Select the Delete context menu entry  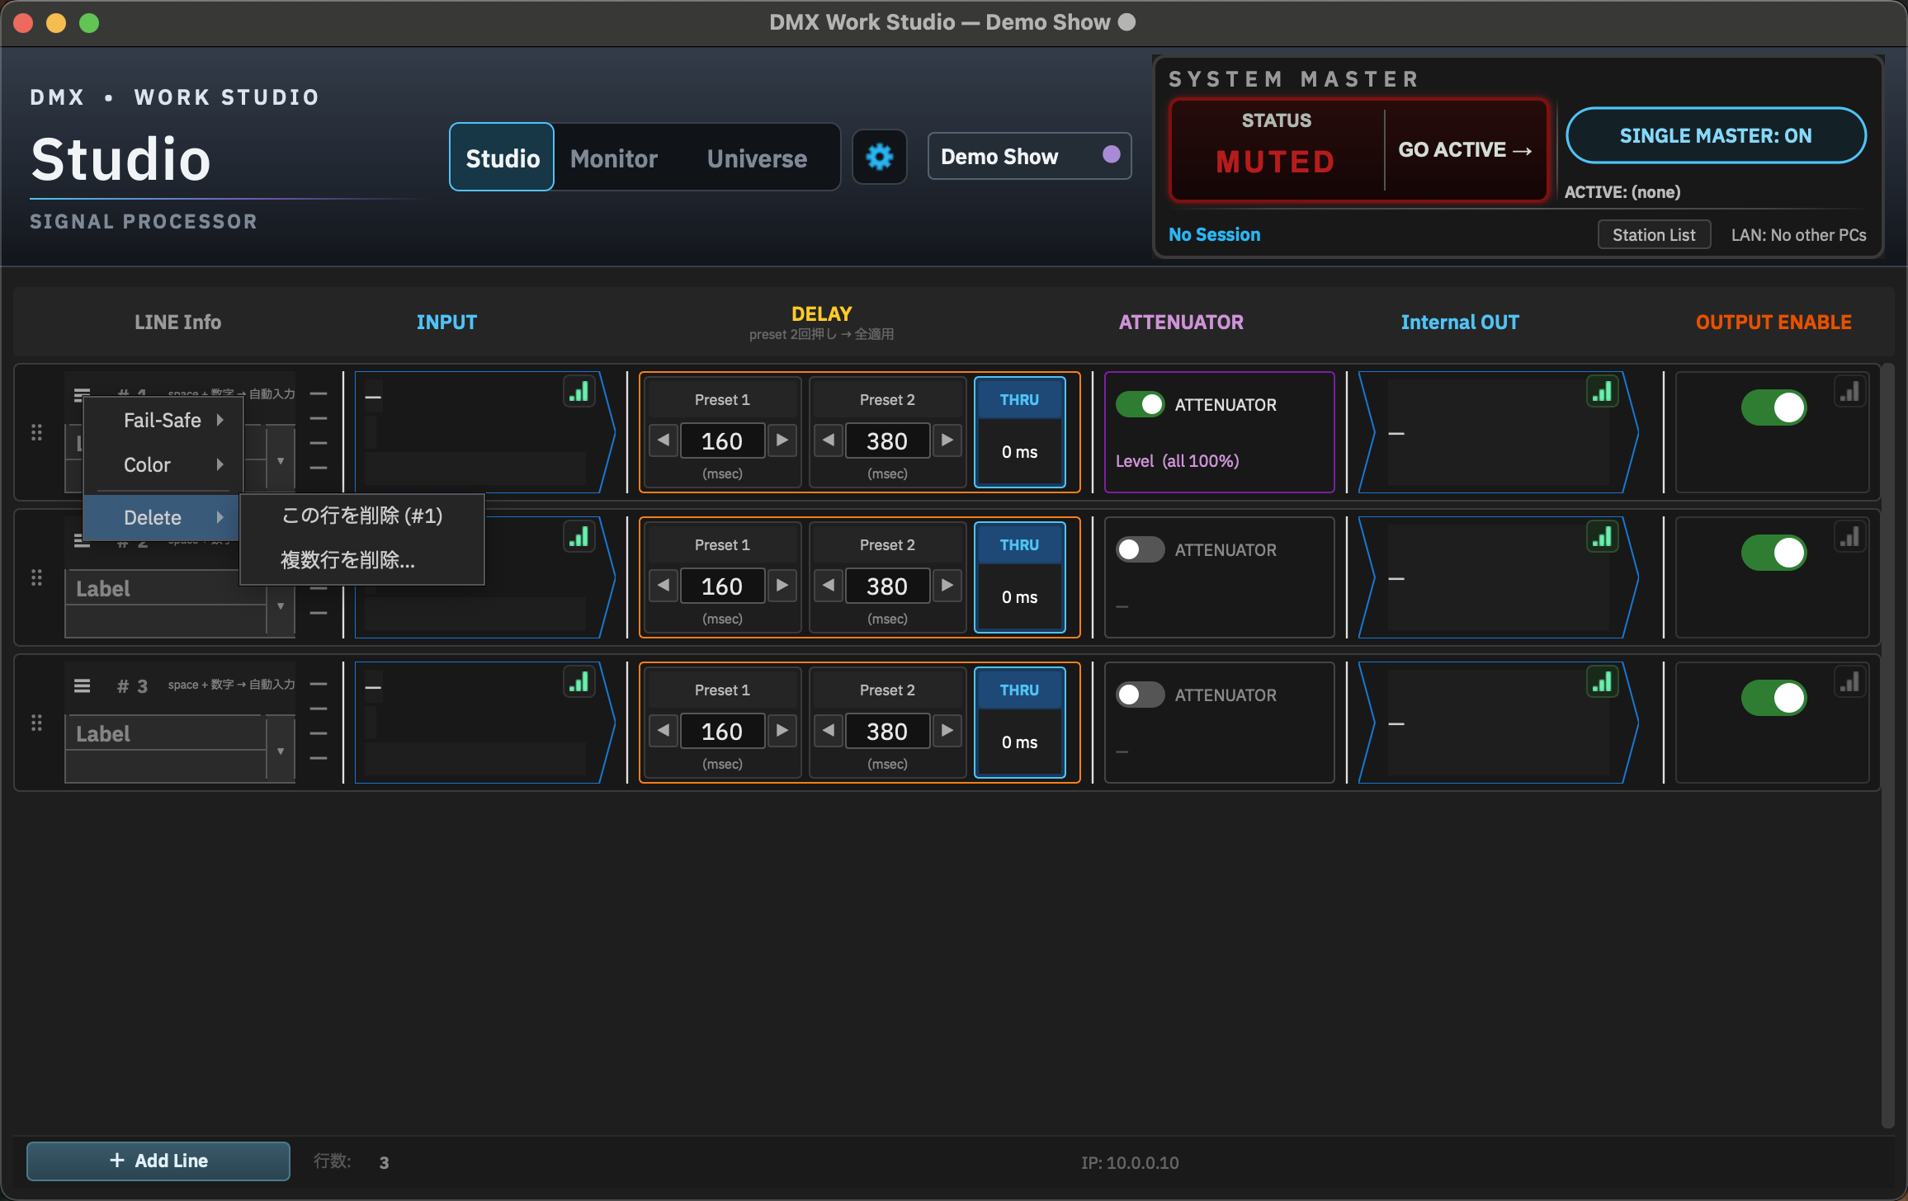pyautogui.click(x=162, y=518)
